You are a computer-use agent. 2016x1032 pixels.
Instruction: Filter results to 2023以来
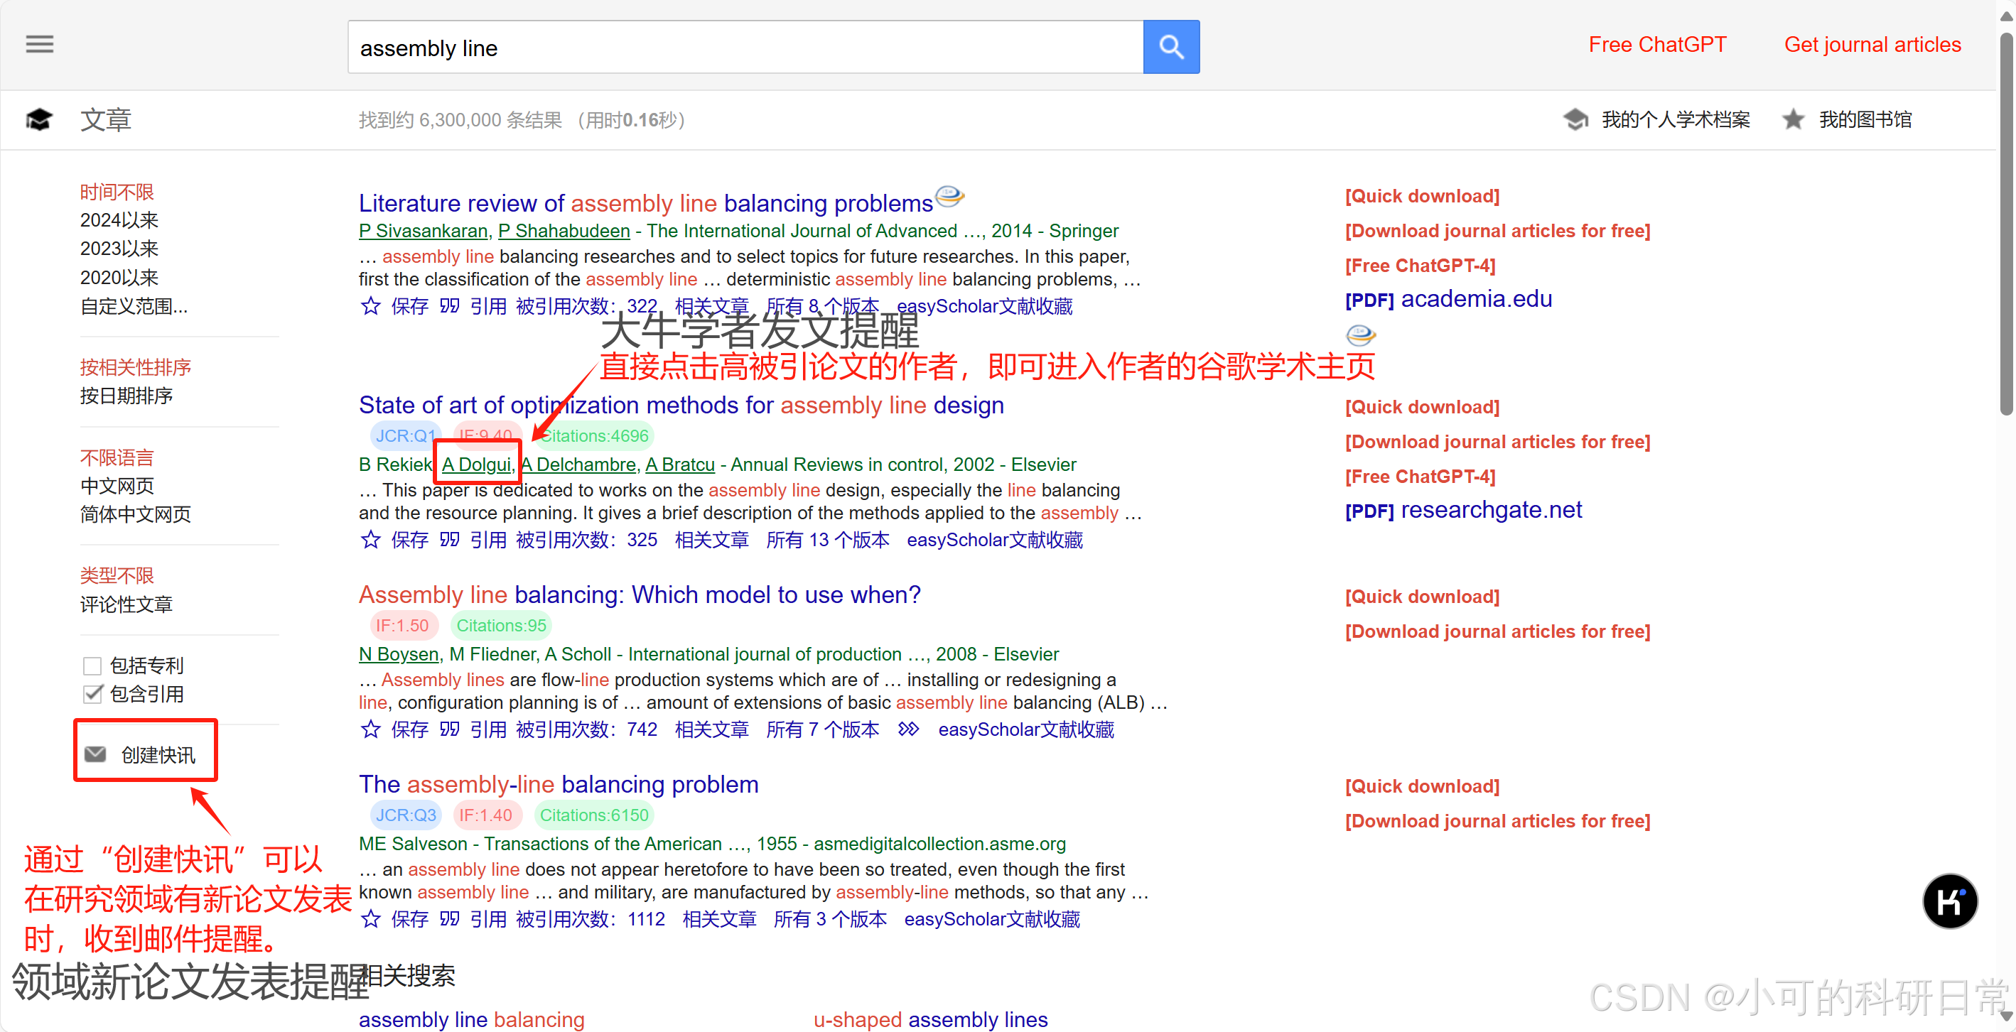point(119,249)
